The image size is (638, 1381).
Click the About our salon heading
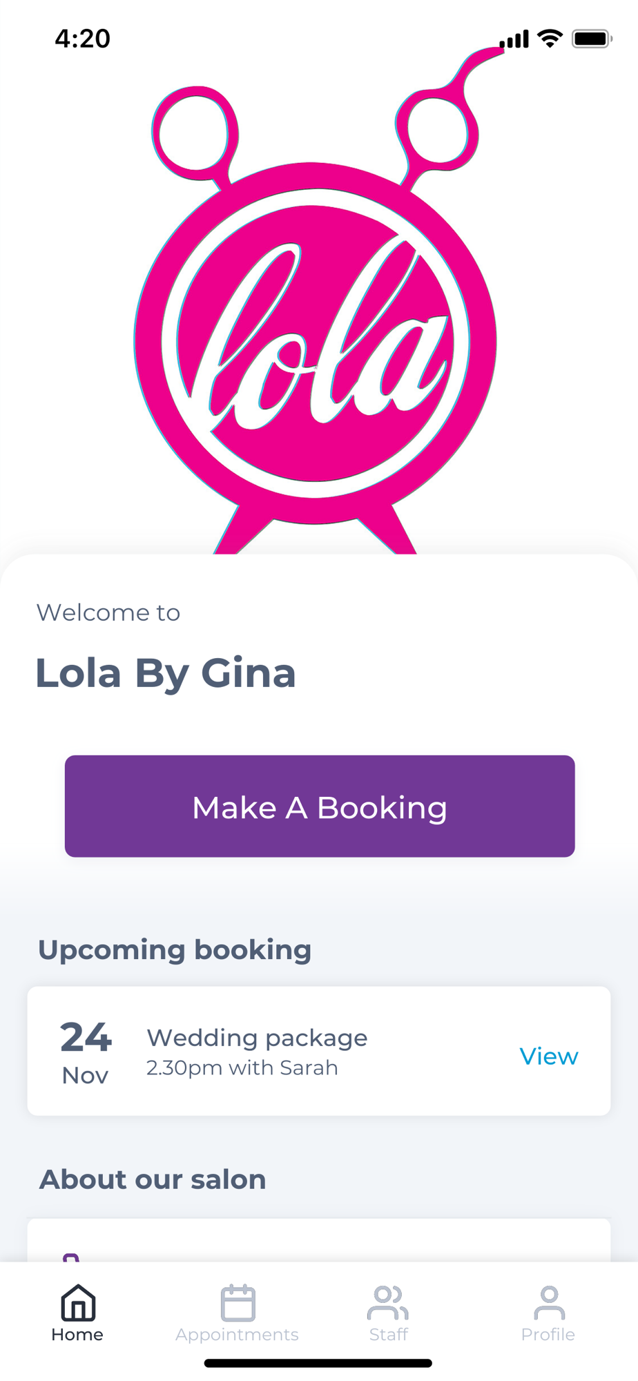click(153, 1179)
